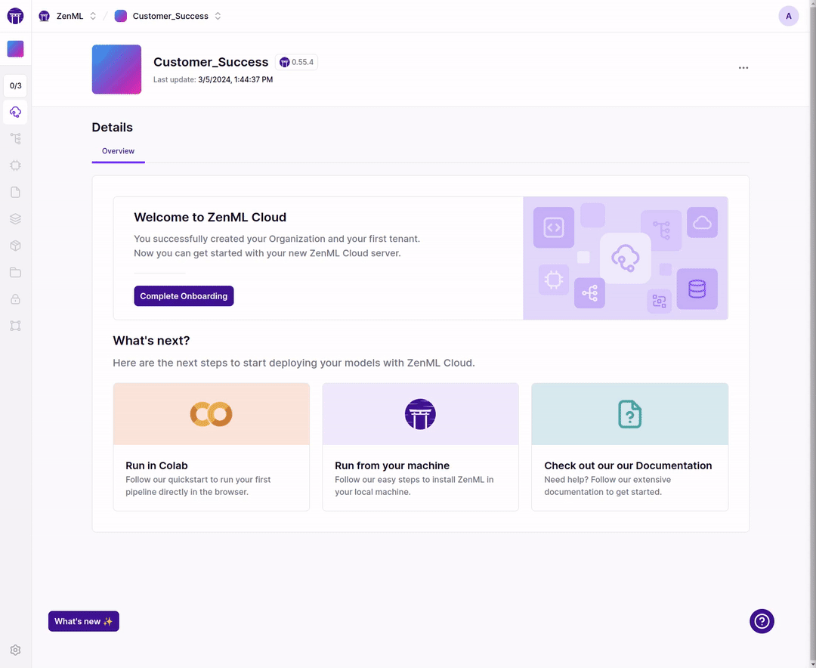
Task: Open the padlock icon in sidebar
Action: click(x=15, y=299)
